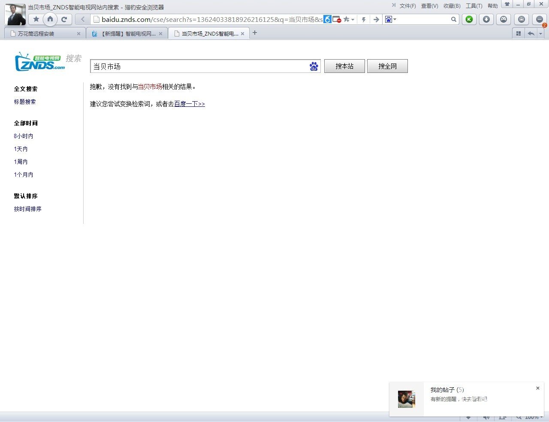Open the 查看(V) menu
This screenshot has height=422, width=549.
pos(429,6)
